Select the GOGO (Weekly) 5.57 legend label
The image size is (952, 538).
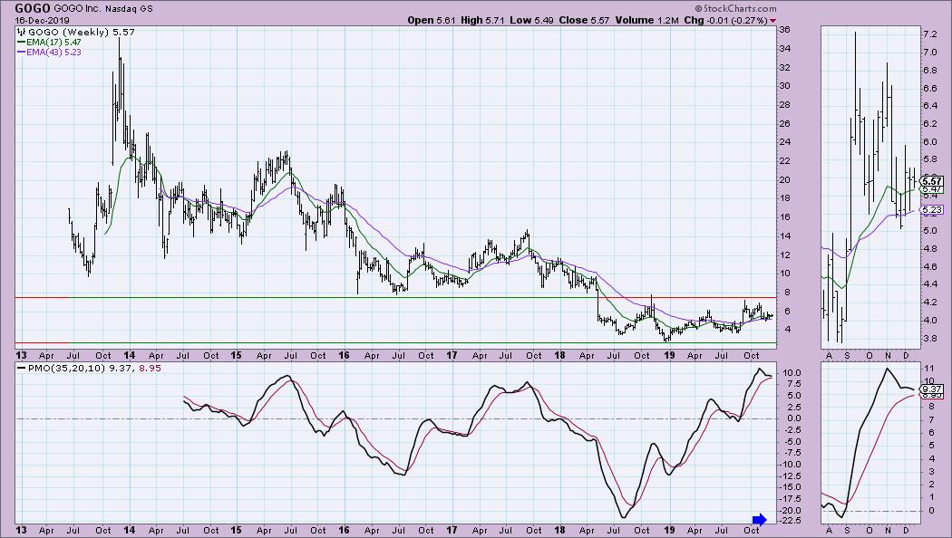pos(82,32)
